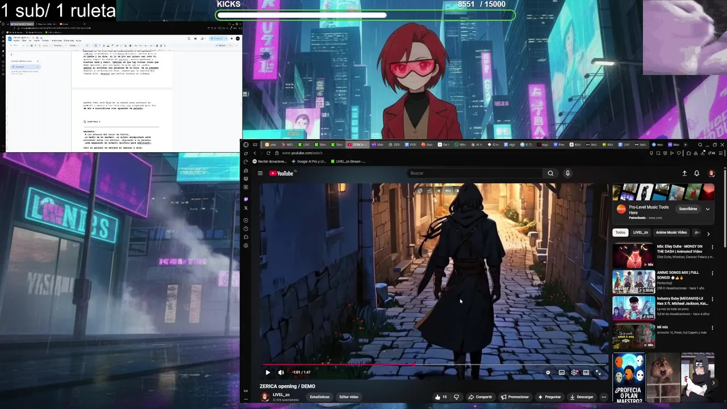The image size is (727, 409).
Task: Click the Preguntar button
Action: pyautogui.click(x=549, y=397)
